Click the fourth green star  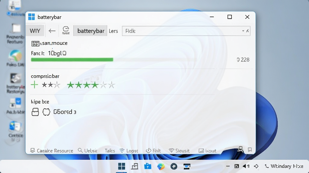(x=95, y=85)
